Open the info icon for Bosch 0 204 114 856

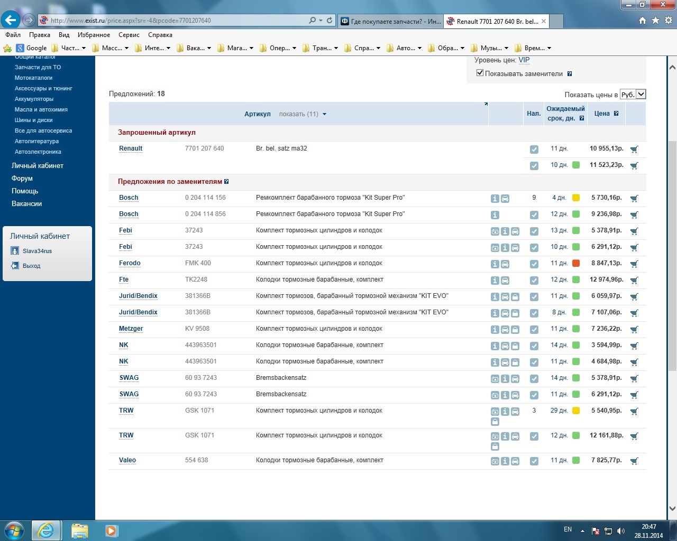pyautogui.click(x=495, y=215)
